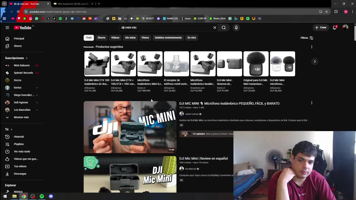The height and width of the screenshot is (200, 356).
Task: Select the En vivo filter chip
Action: pos(192,37)
